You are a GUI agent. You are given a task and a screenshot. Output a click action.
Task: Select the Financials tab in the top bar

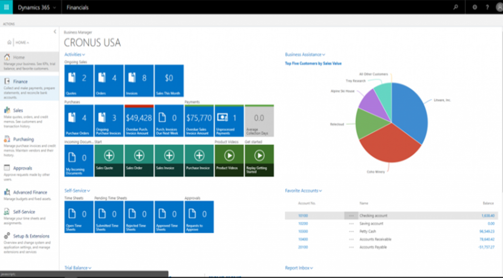pos(78,7)
